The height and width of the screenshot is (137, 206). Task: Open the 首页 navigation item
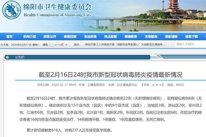coord(9,37)
